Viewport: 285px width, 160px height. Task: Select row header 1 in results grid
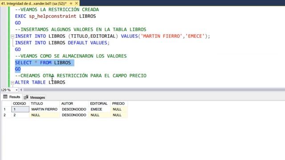point(7,109)
